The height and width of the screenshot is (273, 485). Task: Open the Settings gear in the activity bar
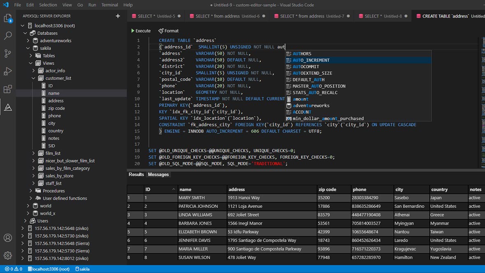[x=8, y=255]
